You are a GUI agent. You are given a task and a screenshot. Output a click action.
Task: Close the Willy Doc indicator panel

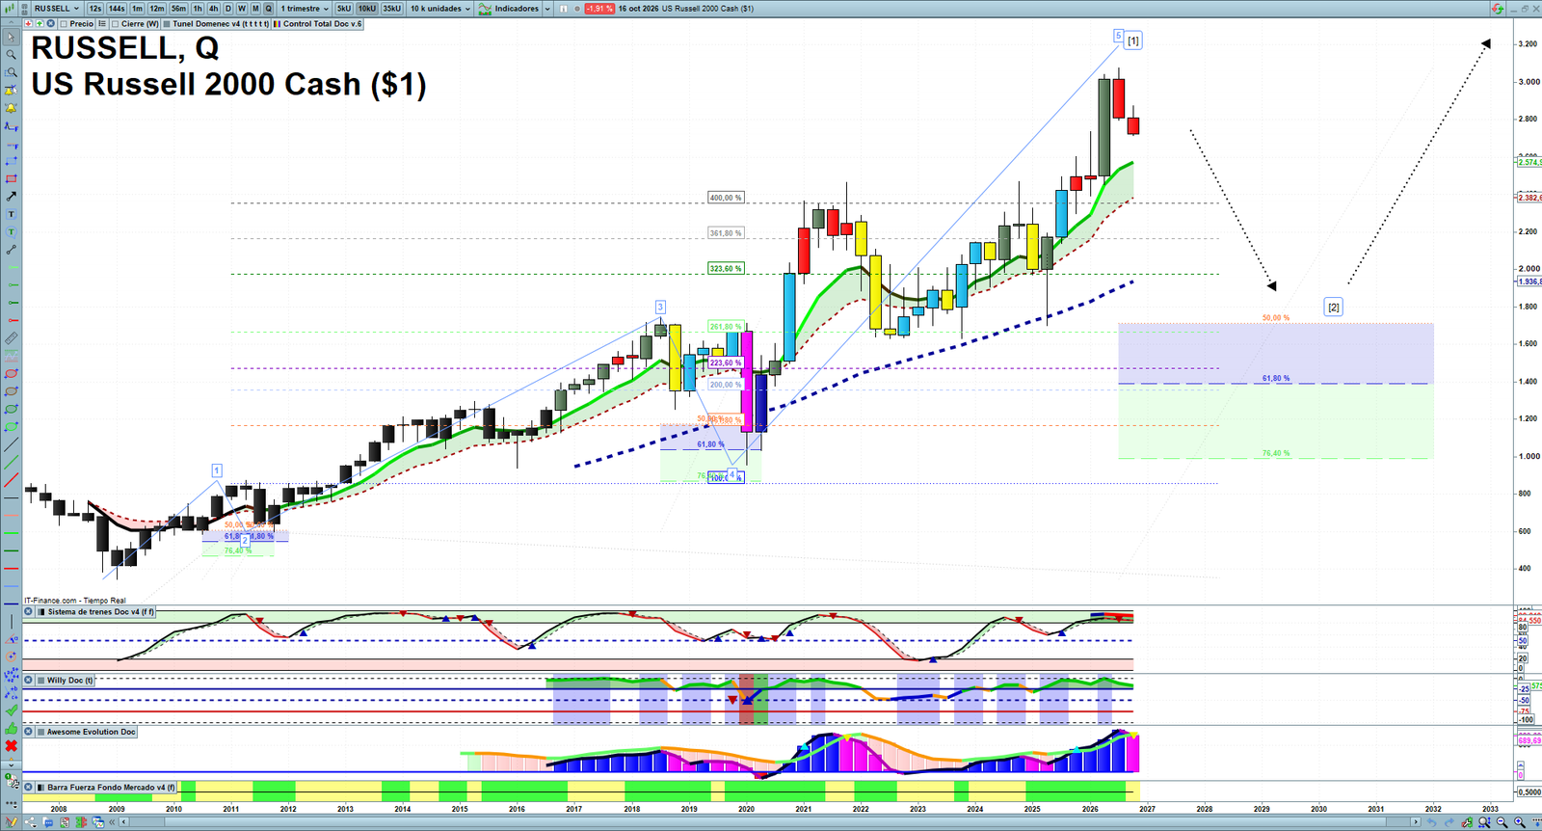tap(29, 681)
